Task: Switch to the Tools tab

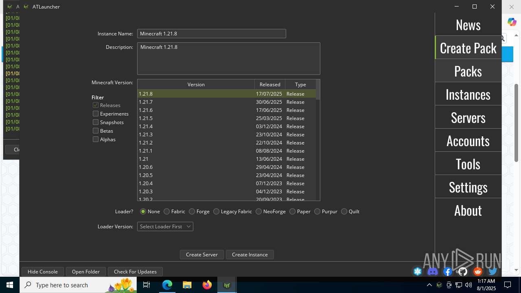Action: pos(468,164)
